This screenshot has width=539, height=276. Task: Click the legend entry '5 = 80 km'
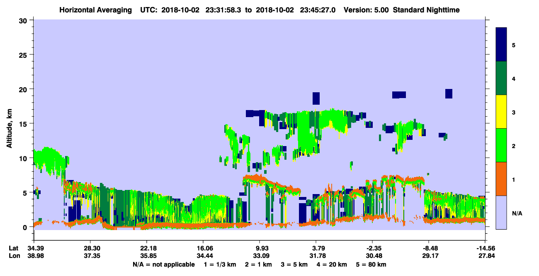pos(371,264)
